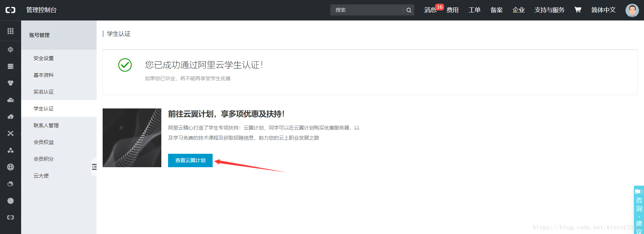The image size is (644, 234).
Task: Open the 备案 ICP filing menu
Action: tap(496, 10)
